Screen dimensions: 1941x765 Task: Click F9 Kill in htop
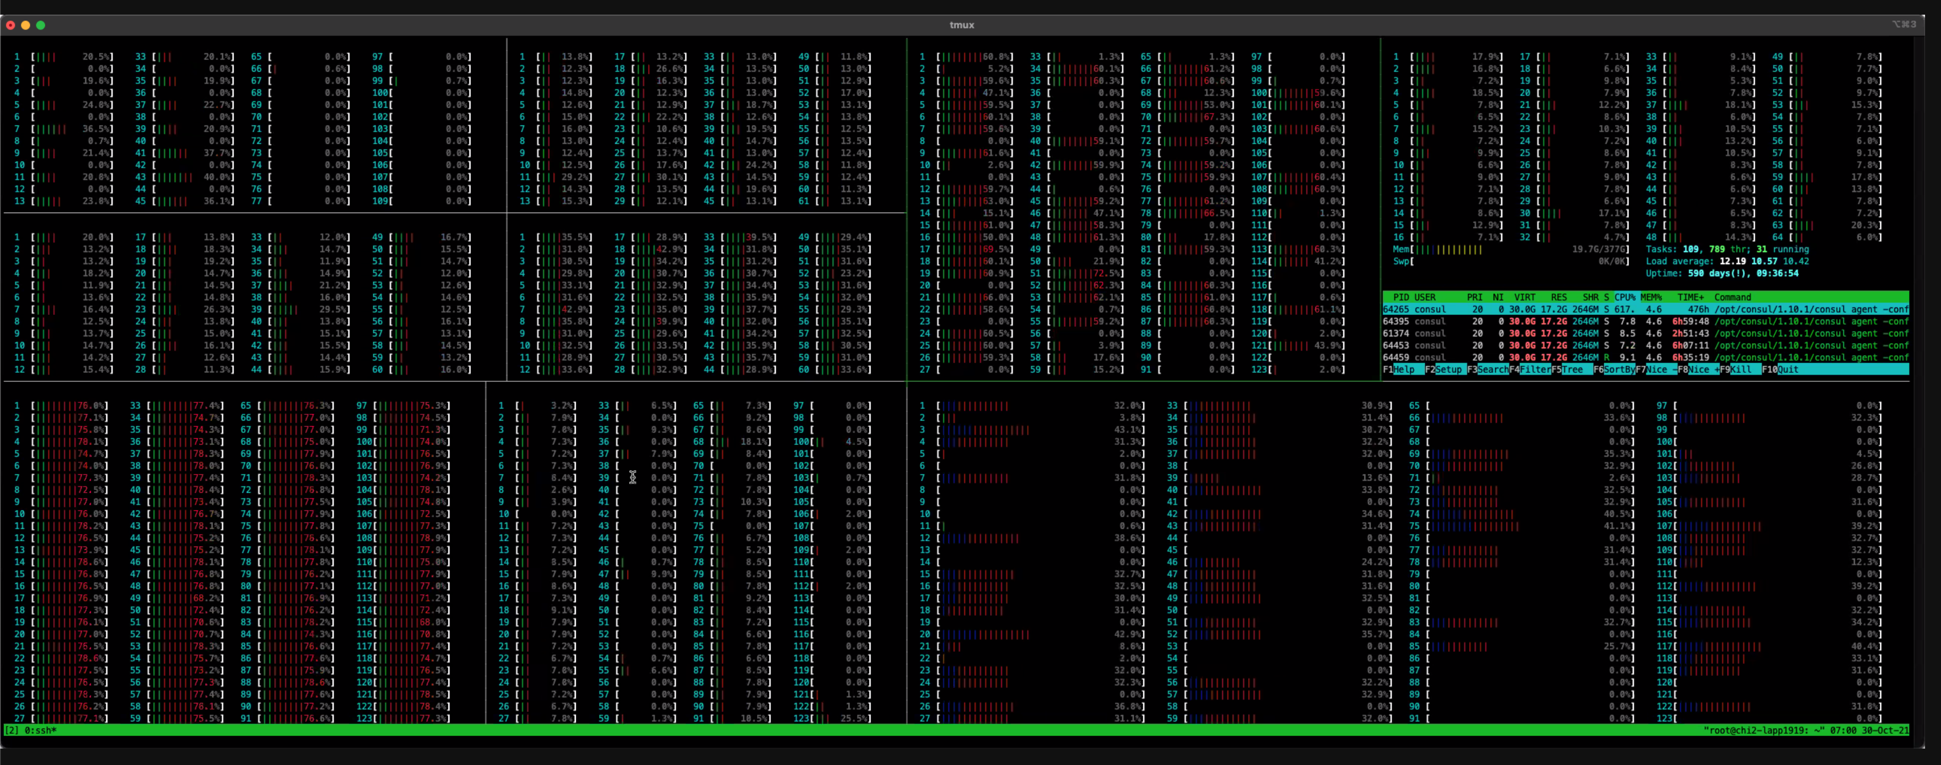click(1740, 369)
